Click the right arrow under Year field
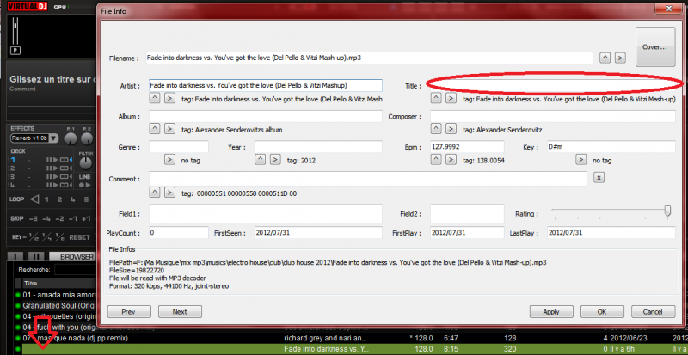The image size is (688, 355). tap(275, 160)
